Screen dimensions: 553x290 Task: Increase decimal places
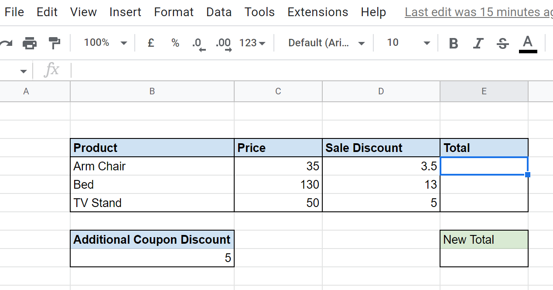tap(224, 44)
